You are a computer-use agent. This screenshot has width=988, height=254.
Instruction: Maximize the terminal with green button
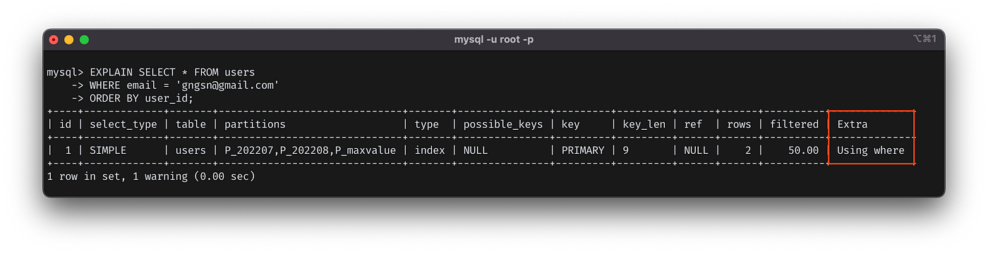pos(85,40)
